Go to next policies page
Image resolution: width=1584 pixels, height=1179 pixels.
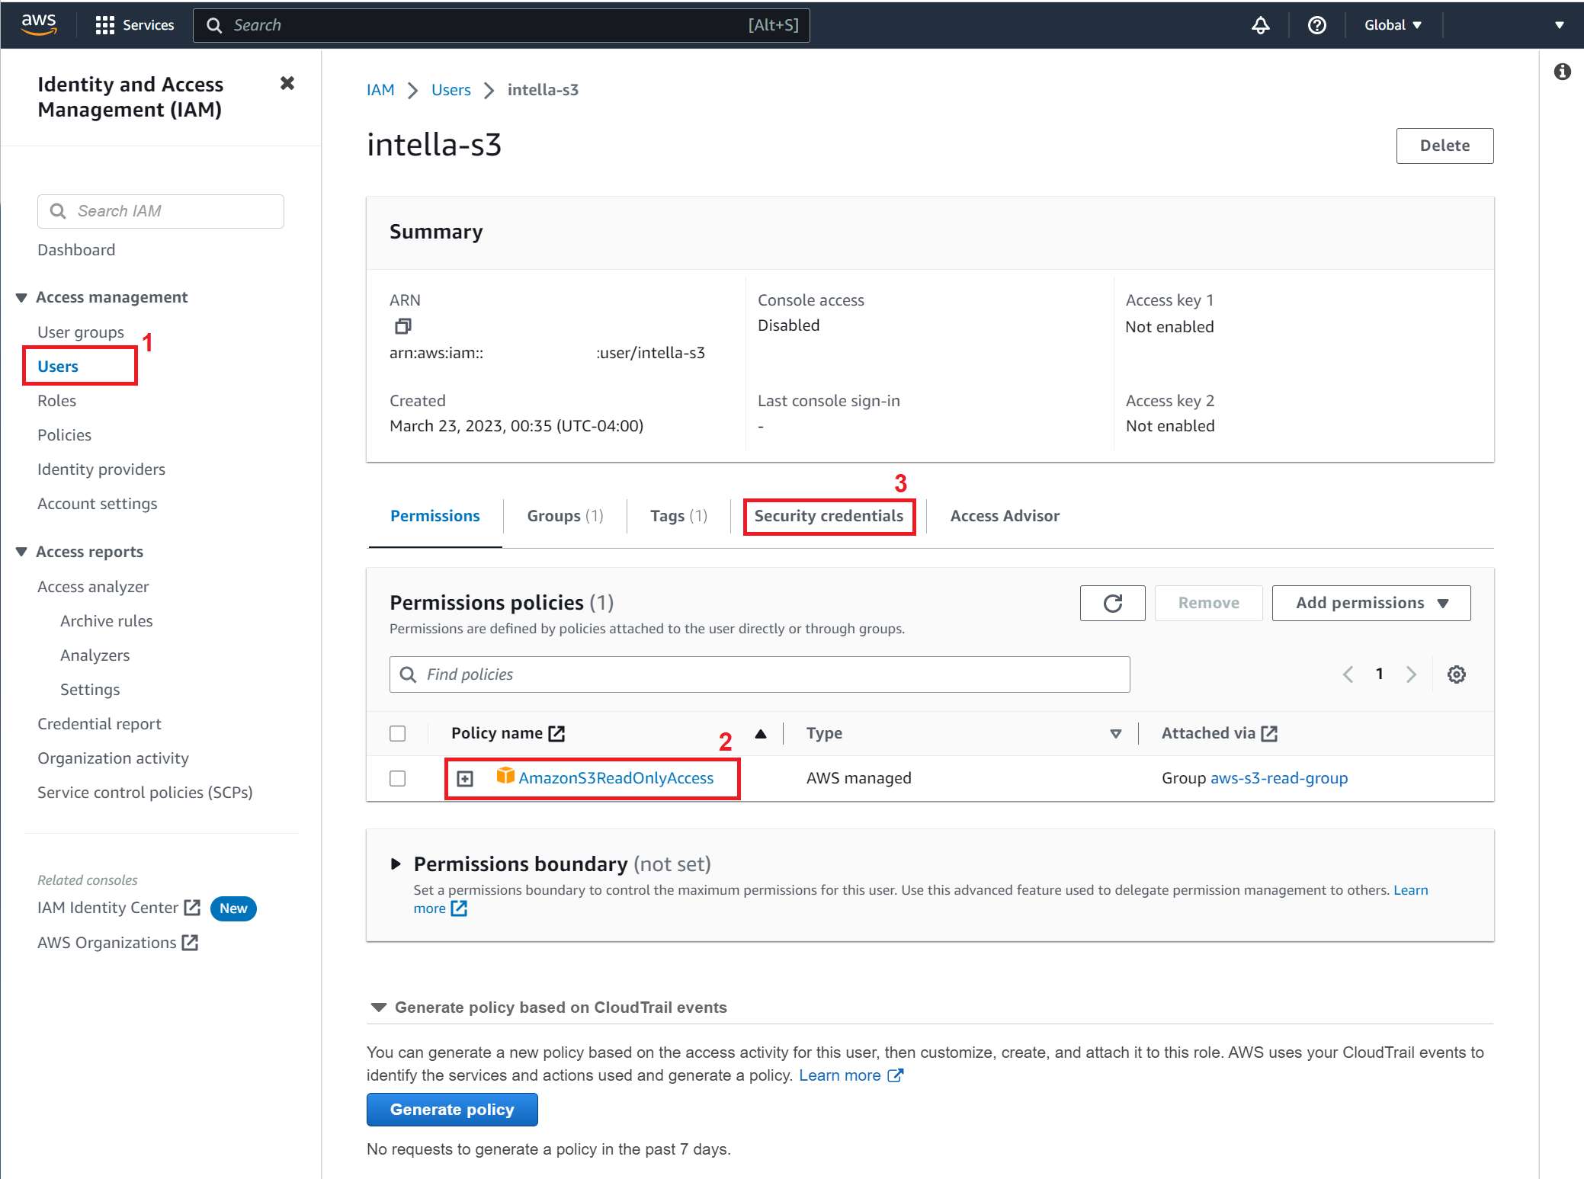coord(1411,674)
